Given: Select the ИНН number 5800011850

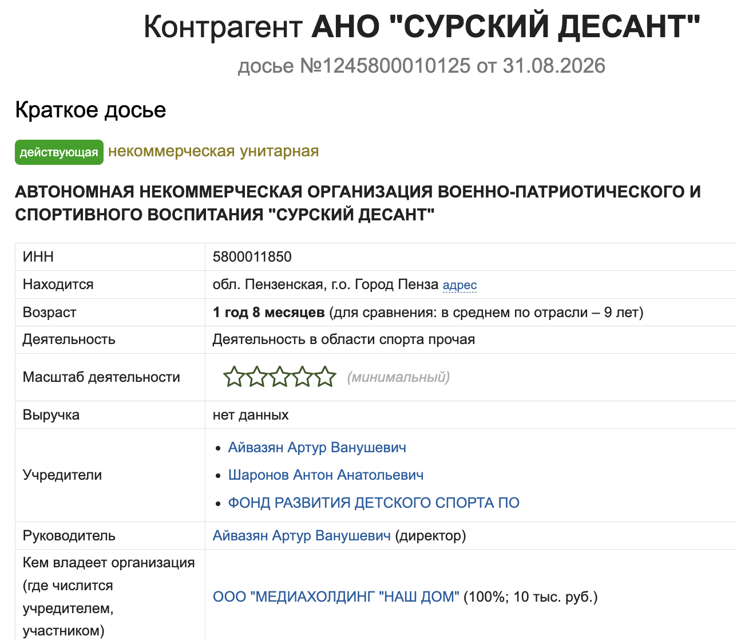Looking at the screenshot, I should pyautogui.click(x=252, y=257).
